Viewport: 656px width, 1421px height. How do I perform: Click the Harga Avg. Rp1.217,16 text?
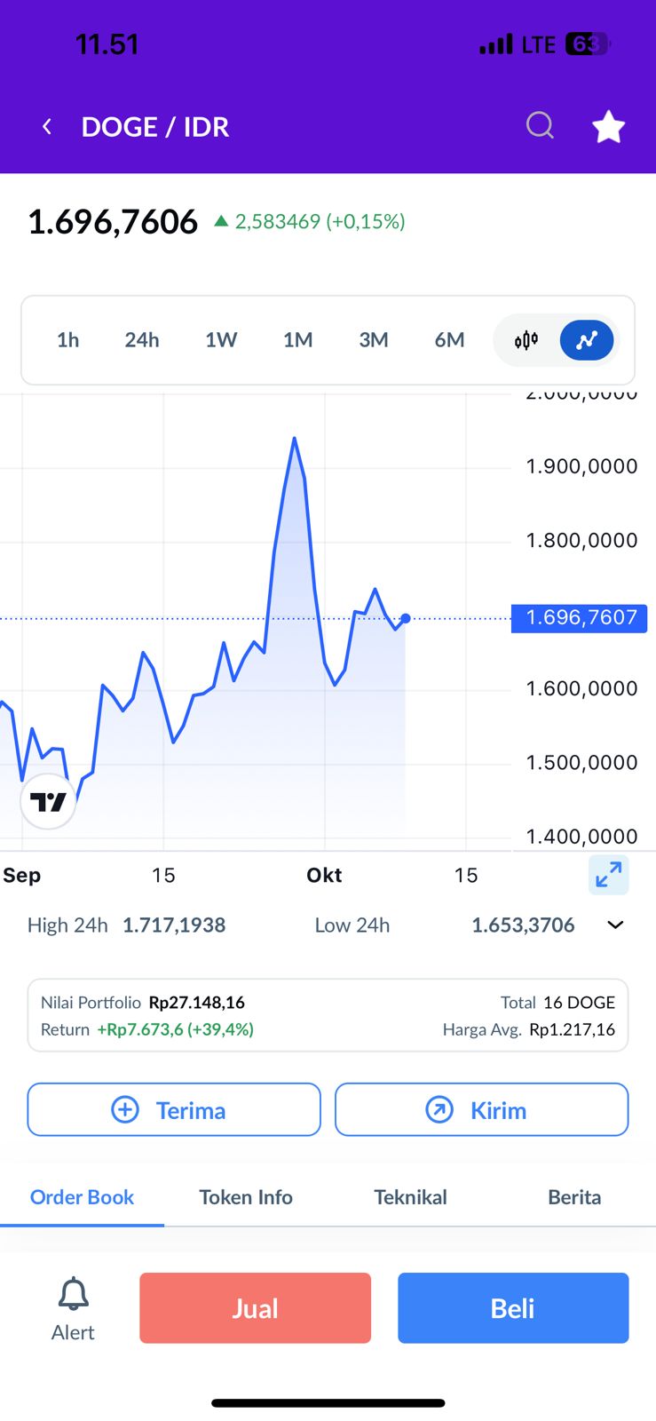(x=529, y=1029)
